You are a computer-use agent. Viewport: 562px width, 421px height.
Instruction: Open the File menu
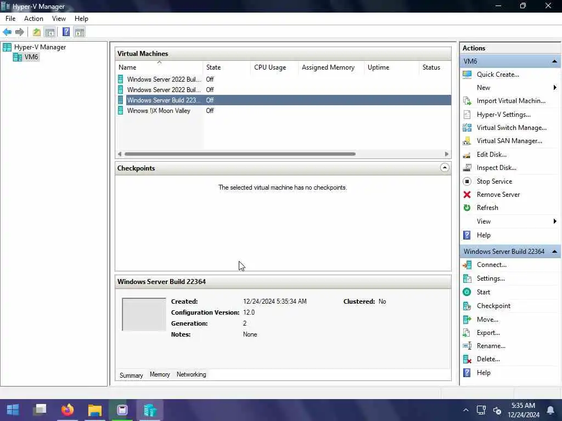[10, 19]
